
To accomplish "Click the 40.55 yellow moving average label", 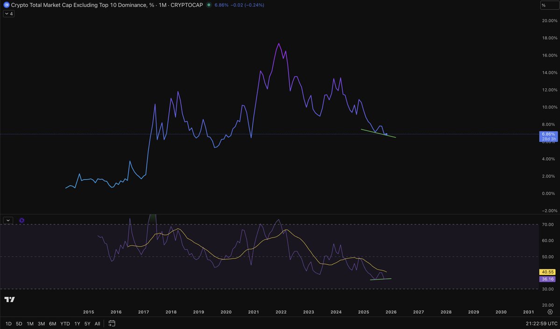I will pos(546,272).
